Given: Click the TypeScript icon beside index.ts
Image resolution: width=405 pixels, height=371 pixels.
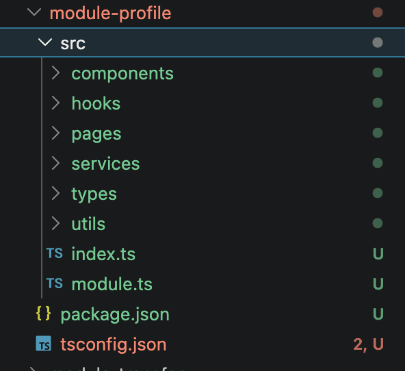Looking at the screenshot, I should (55, 253).
